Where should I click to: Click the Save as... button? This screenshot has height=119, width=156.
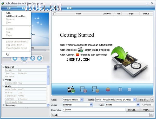coord(143,100)
